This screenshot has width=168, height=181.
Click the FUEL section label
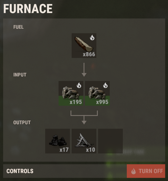18,27
